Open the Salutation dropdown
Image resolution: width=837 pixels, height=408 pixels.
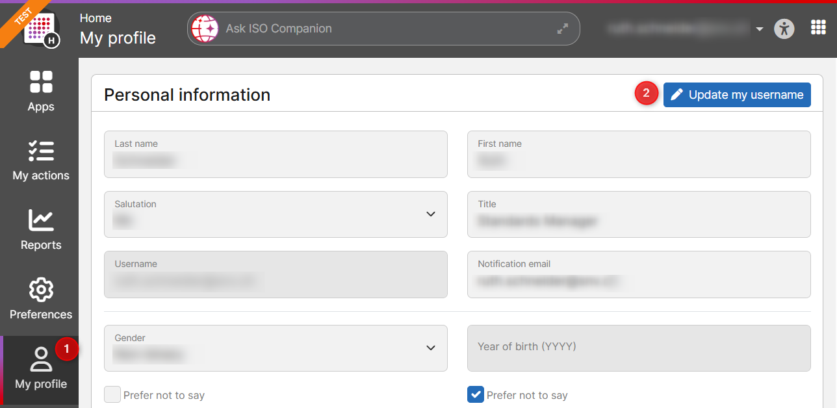click(x=430, y=214)
